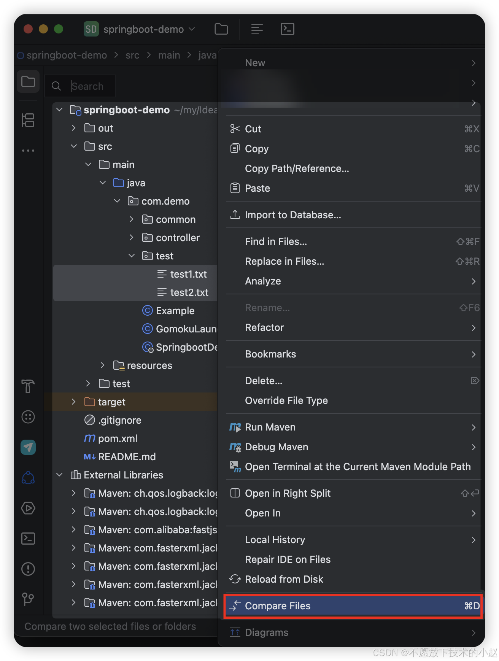Expand the out folder

click(74, 128)
